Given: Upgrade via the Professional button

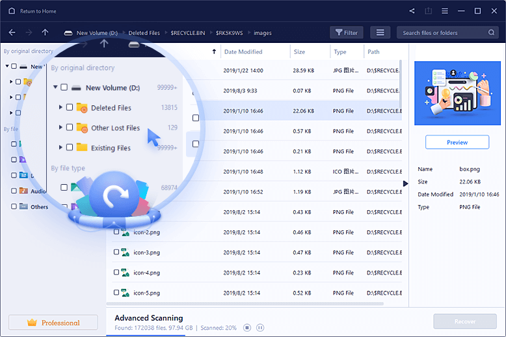Looking at the screenshot, I should (53, 323).
